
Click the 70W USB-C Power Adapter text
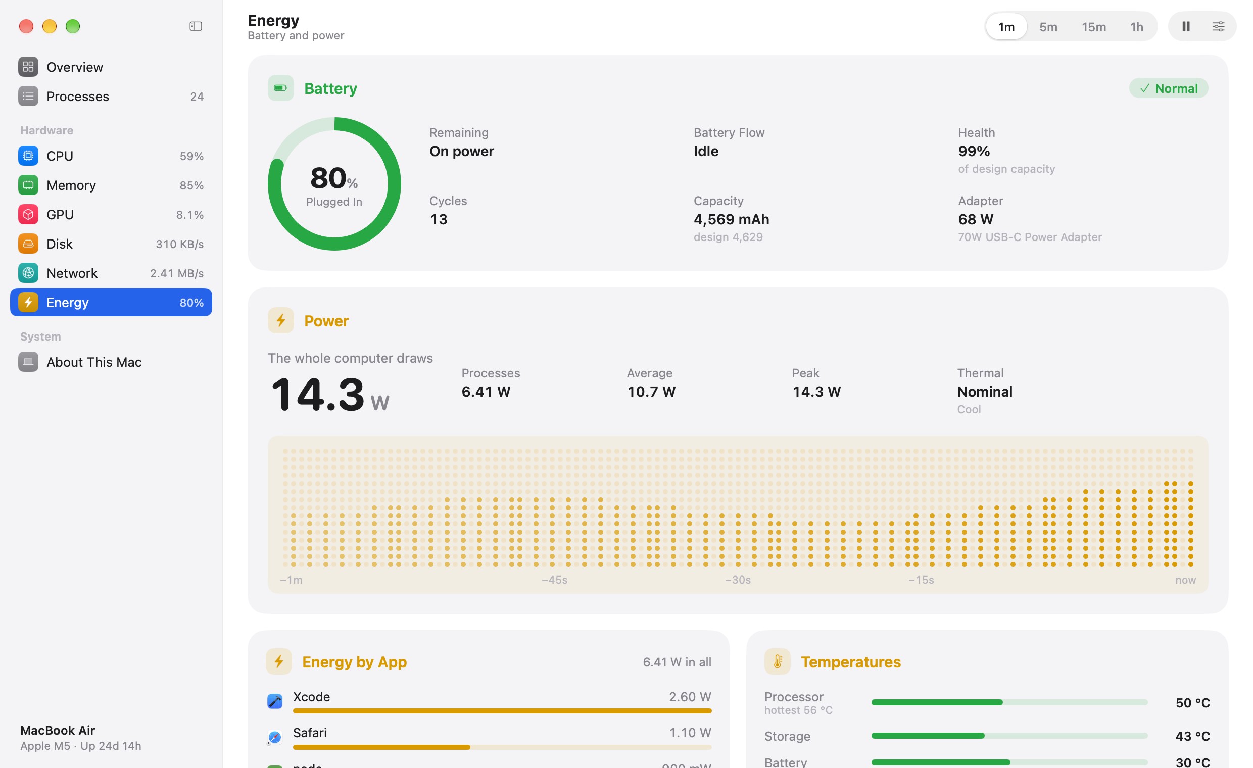pyautogui.click(x=1029, y=237)
